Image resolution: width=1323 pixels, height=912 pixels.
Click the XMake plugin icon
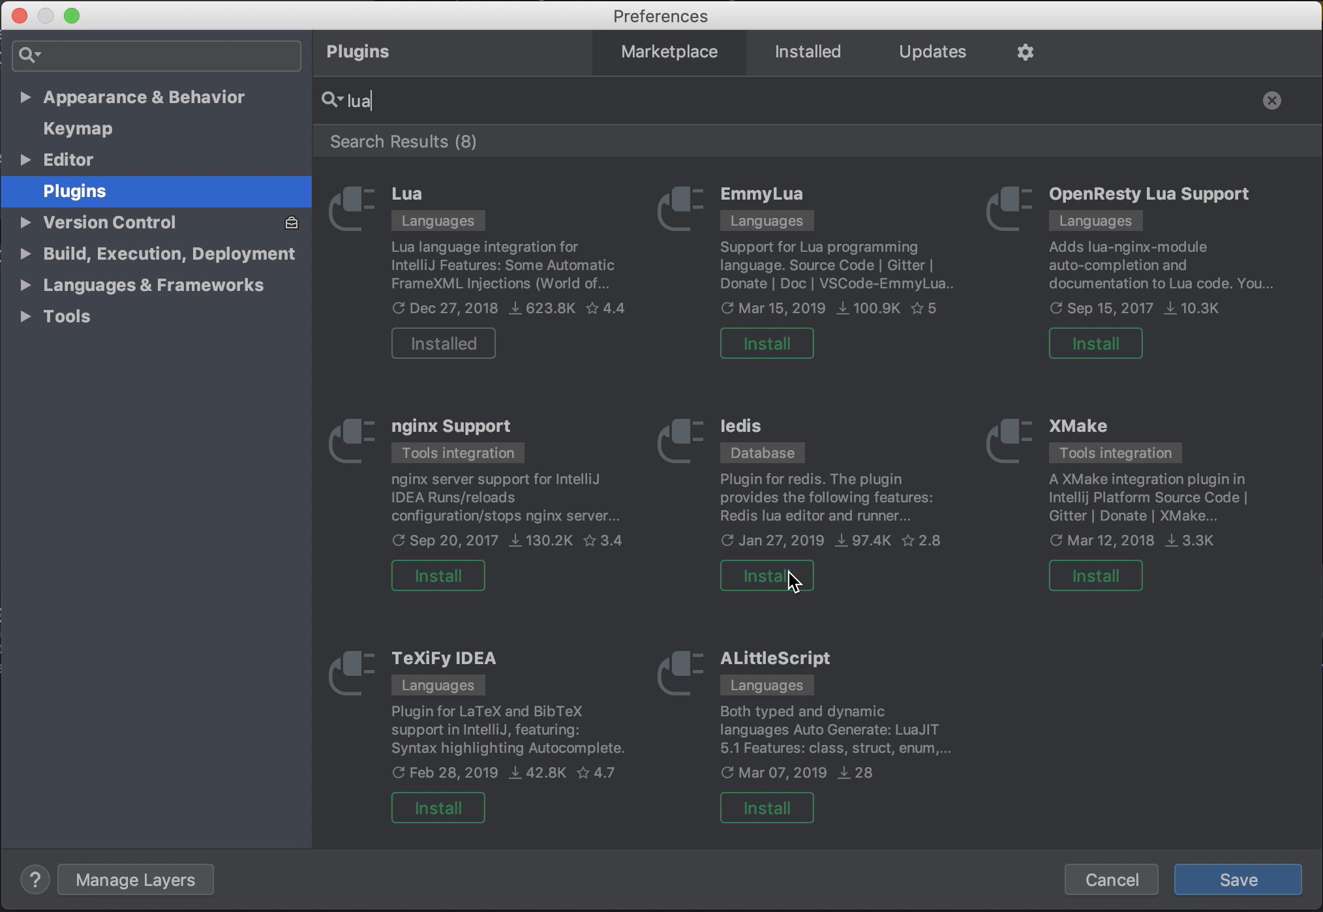click(x=1010, y=441)
